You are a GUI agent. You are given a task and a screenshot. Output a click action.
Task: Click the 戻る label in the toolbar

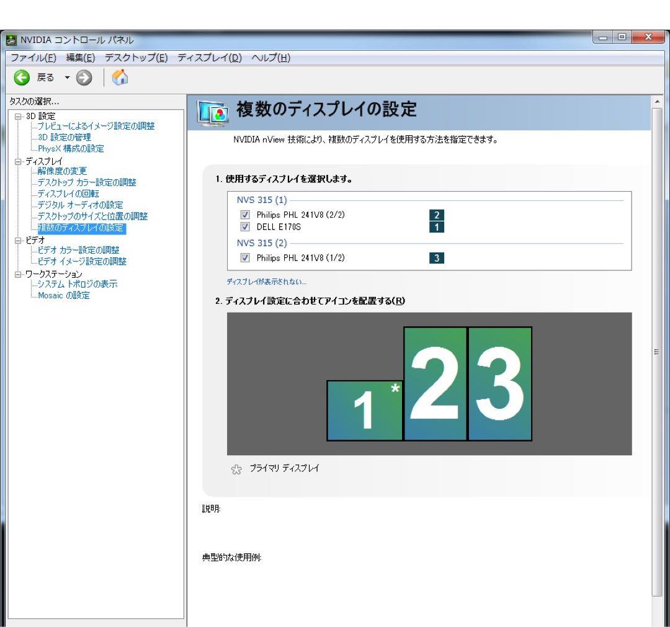coord(45,78)
